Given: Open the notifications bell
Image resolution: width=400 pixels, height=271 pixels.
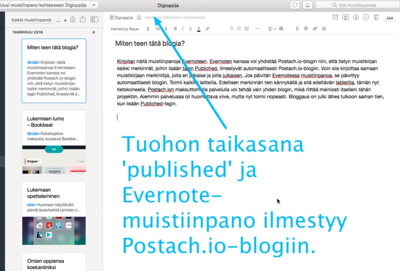Looking at the screenshot, I should pyautogui.click(x=307, y=5).
